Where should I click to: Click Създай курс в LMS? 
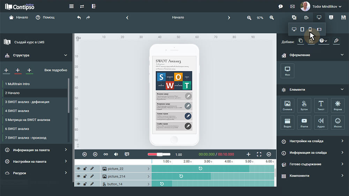point(24,42)
